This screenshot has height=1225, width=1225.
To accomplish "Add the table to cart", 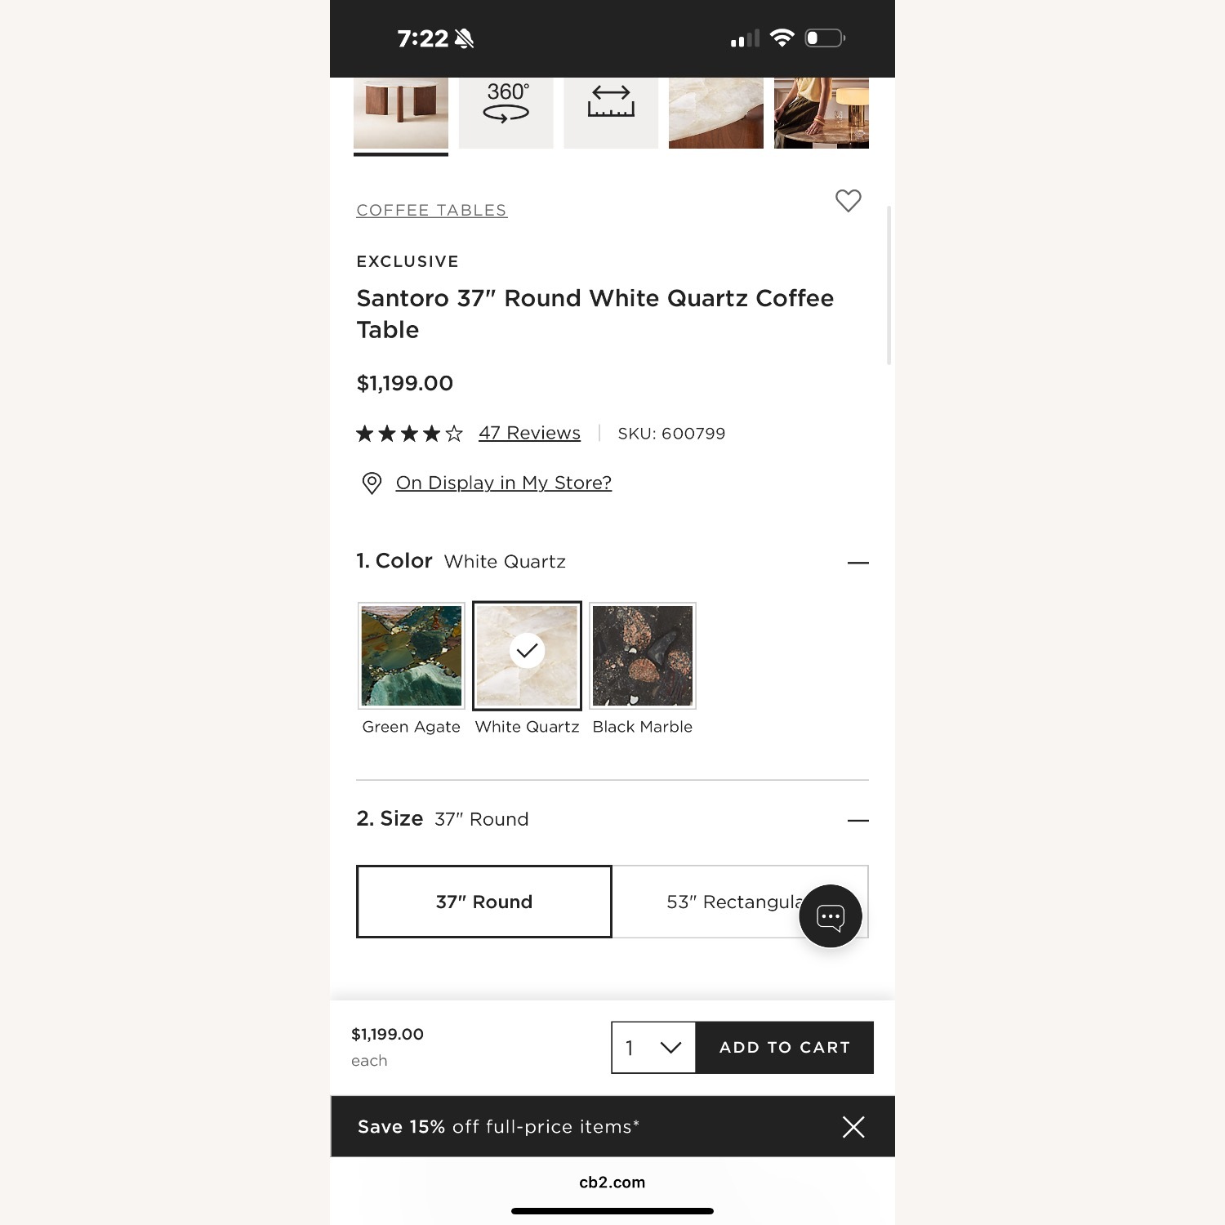I will (785, 1048).
